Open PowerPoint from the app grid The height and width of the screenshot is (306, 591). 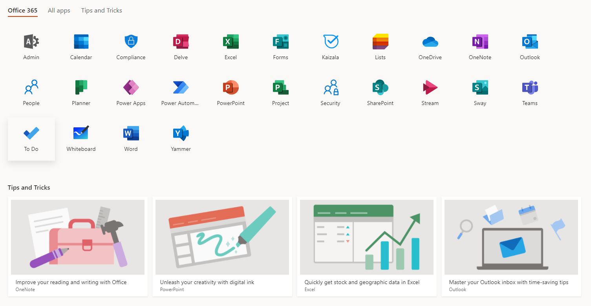[x=231, y=87]
